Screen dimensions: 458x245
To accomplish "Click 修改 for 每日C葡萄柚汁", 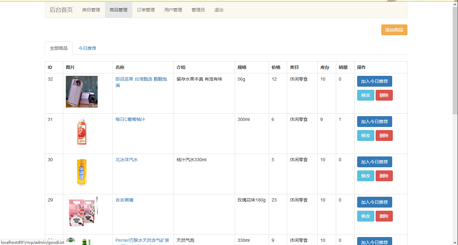I will (x=366, y=136).
